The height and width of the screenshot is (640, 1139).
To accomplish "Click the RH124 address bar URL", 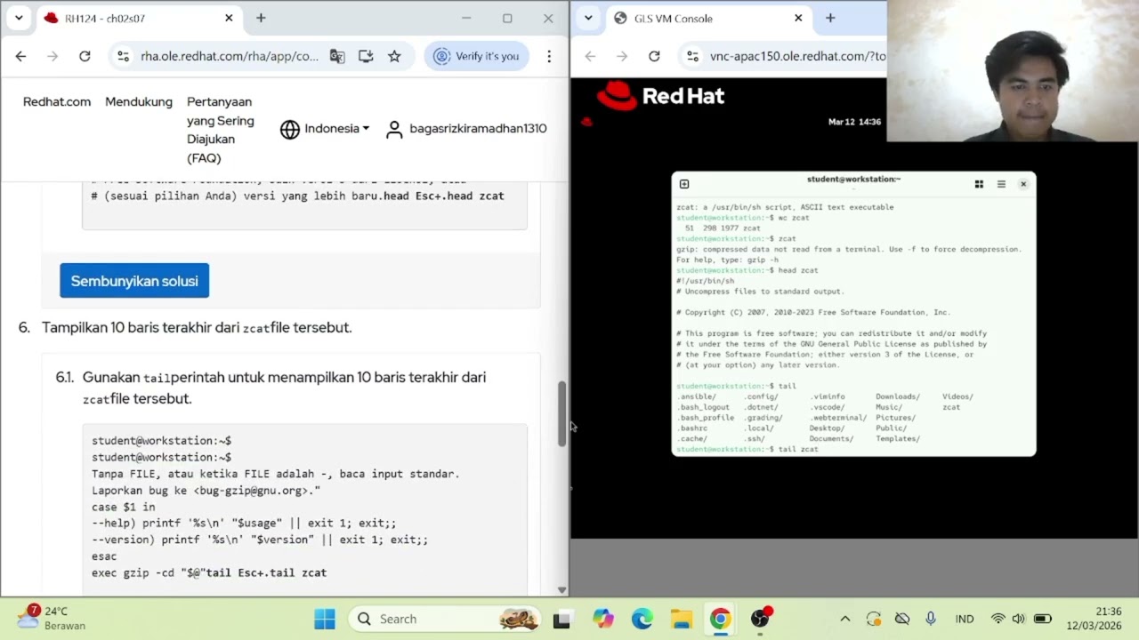I will click(x=230, y=56).
